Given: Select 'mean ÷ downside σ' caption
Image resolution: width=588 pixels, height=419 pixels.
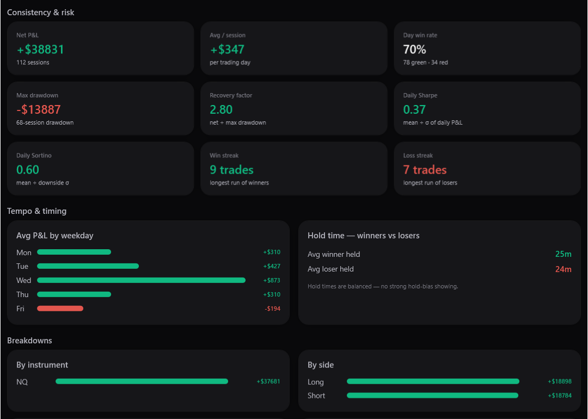Looking at the screenshot, I should tap(43, 183).
